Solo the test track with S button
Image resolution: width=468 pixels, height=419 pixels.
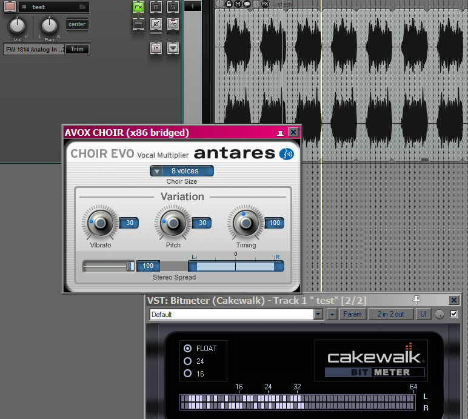[173, 7]
